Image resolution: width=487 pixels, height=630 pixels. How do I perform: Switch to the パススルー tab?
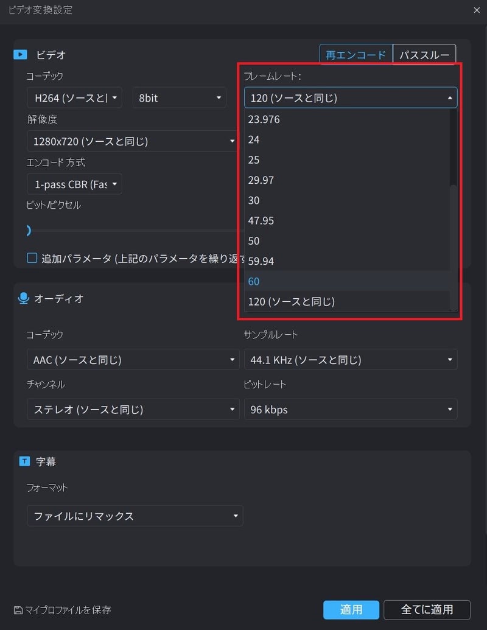click(424, 54)
